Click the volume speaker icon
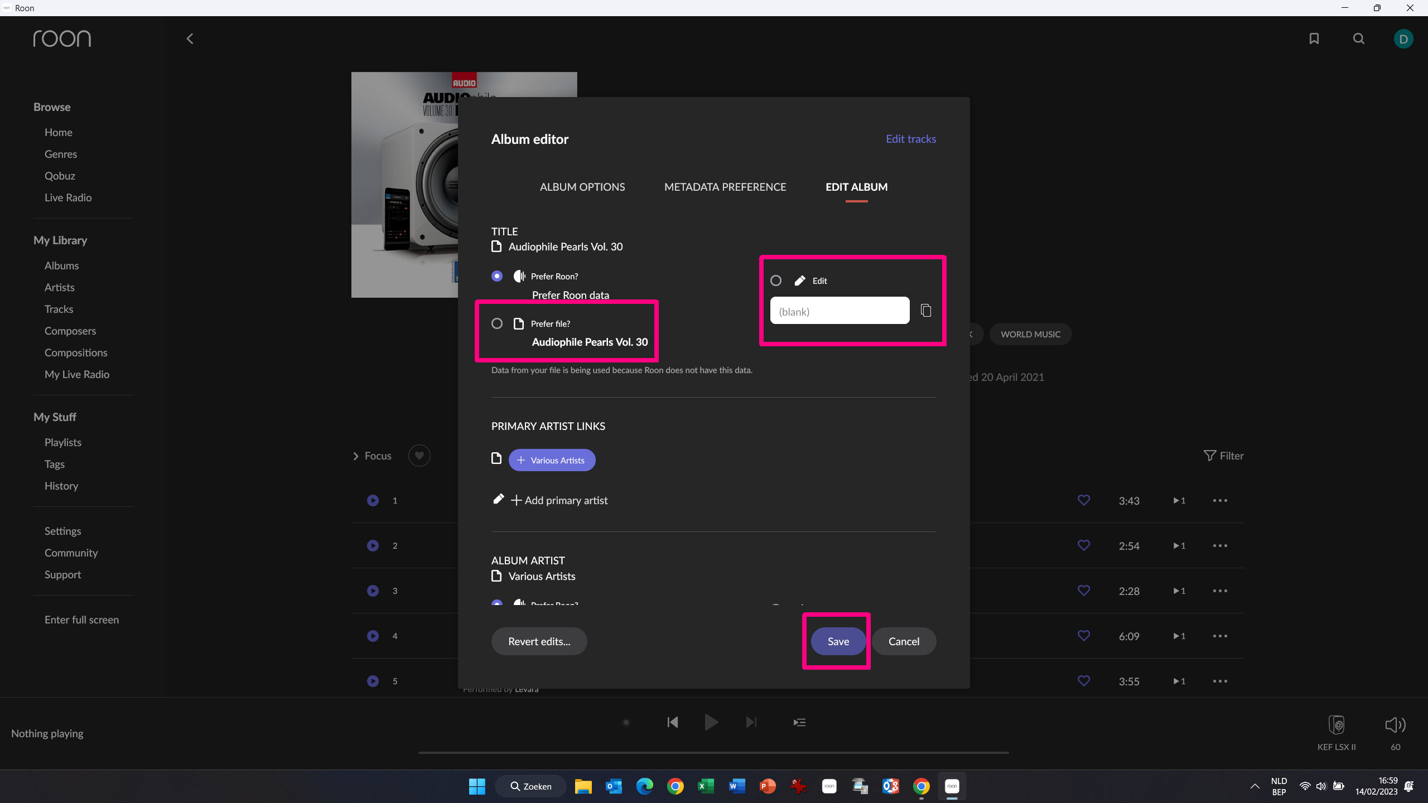This screenshot has width=1428, height=803. tap(1395, 725)
